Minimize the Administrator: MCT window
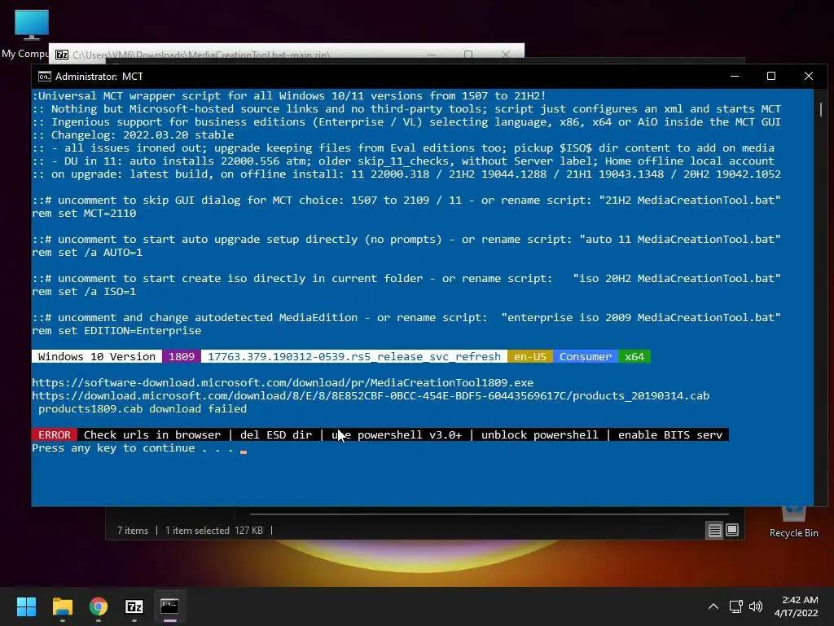This screenshot has width=834, height=626. 735,76
